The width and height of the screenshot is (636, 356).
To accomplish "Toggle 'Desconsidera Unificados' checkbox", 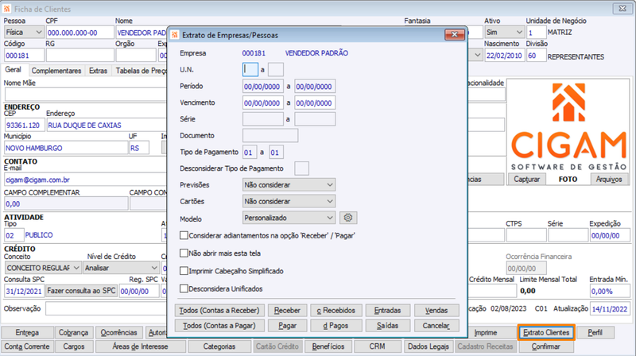I will (x=184, y=288).
